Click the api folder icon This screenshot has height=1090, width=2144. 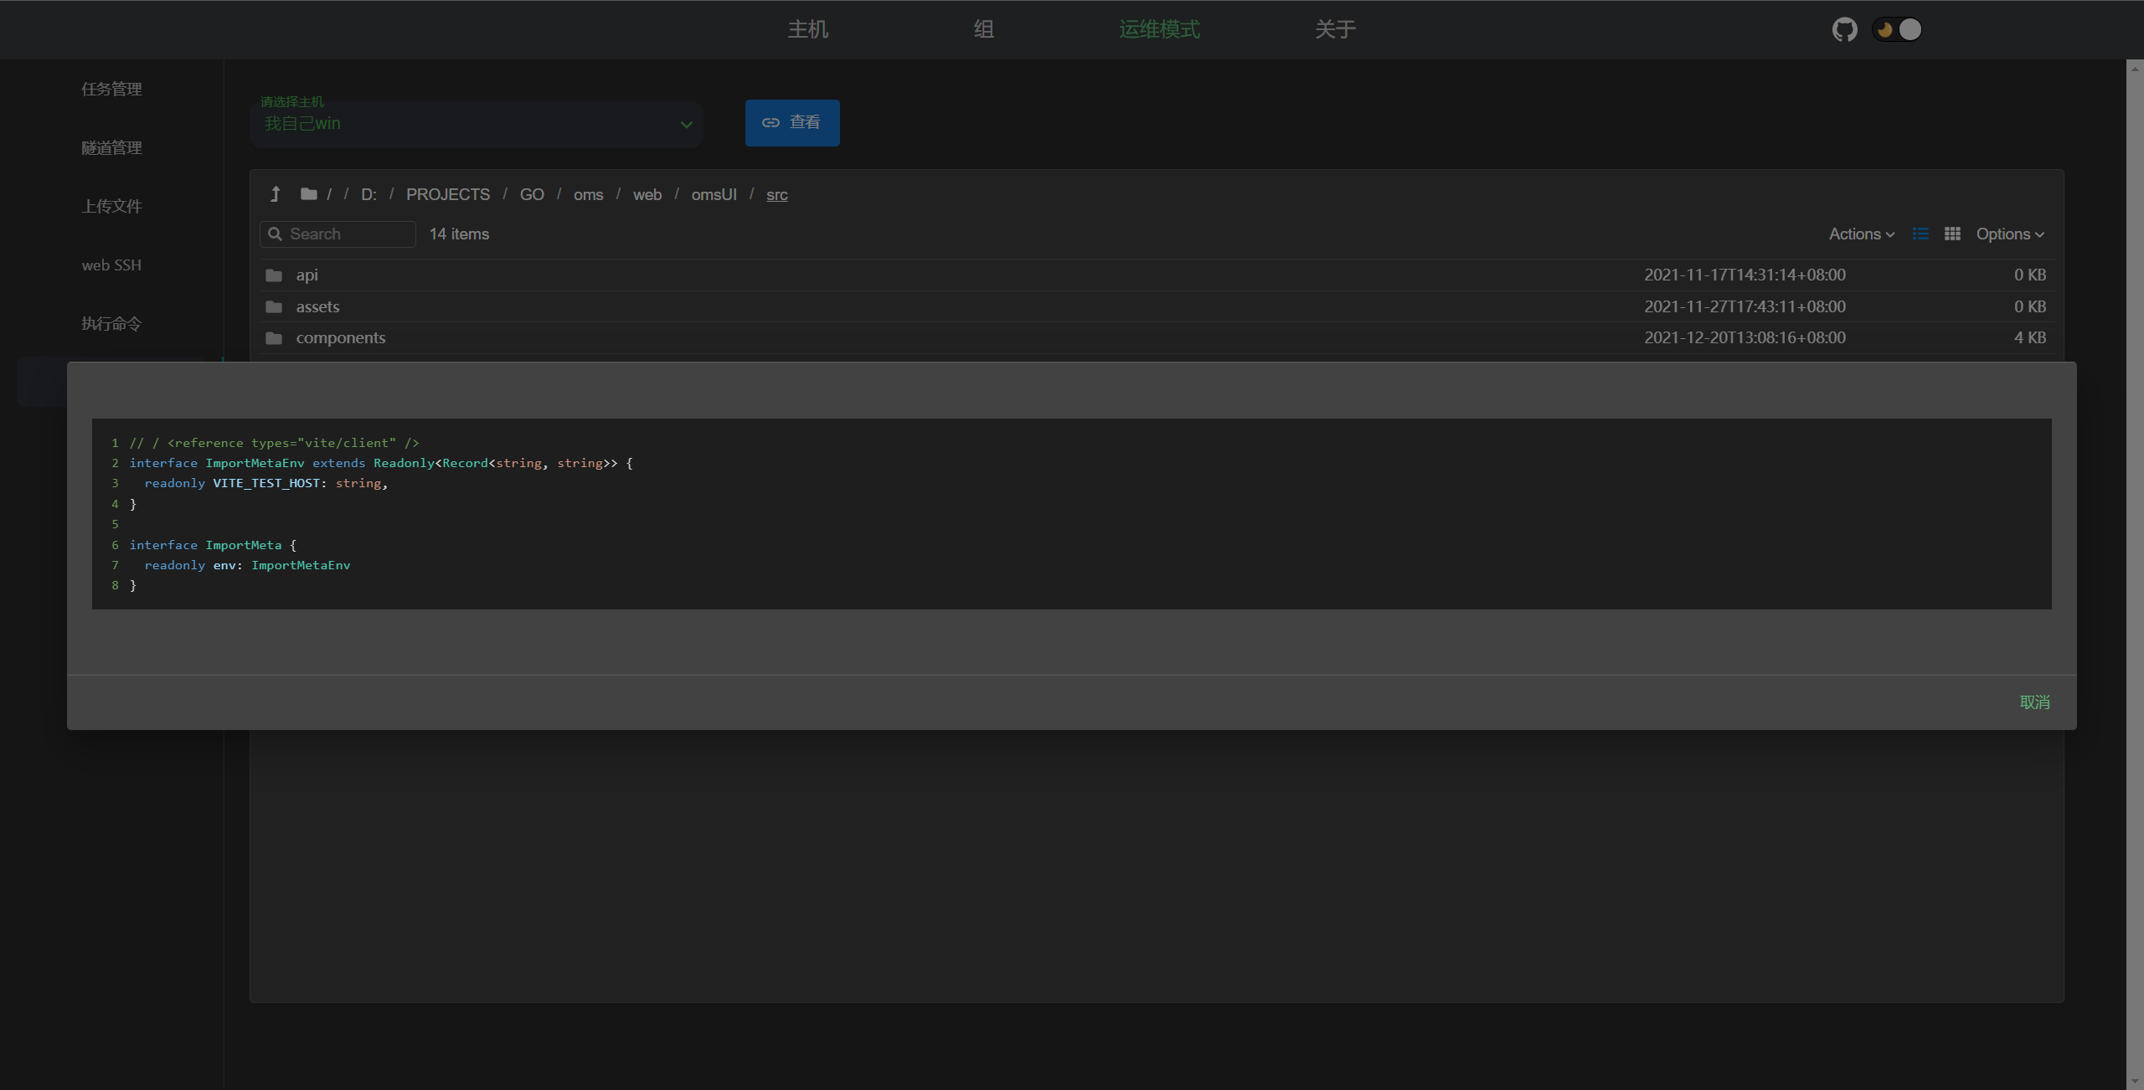(x=273, y=275)
